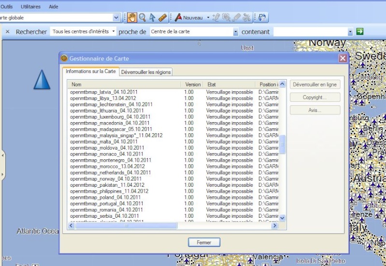Select row openmtbmap_philippines_11.04.2012
Image resolution: width=386 pixels, height=266 pixels.
click(x=173, y=191)
